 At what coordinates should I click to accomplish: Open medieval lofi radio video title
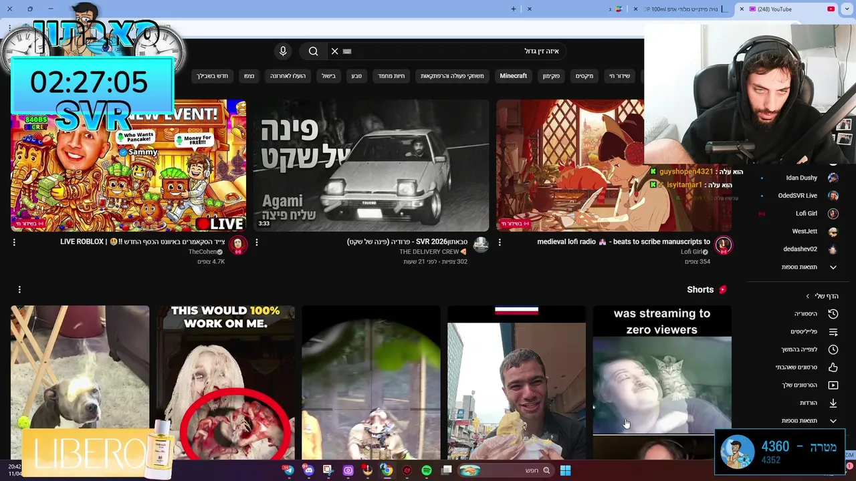pos(623,242)
